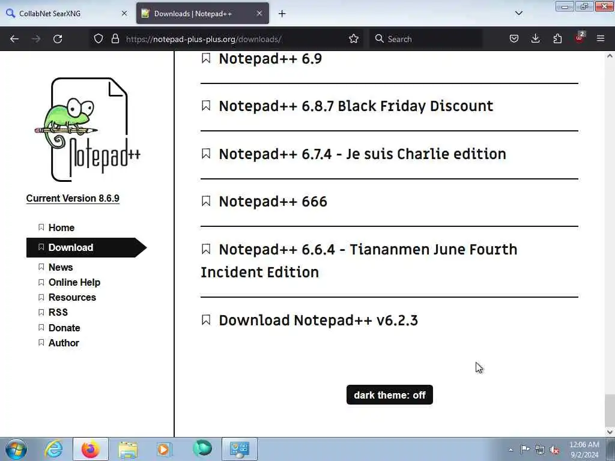Image resolution: width=615 pixels, height=461 pixels.
Task: Select Download in the sidebar menu
Action: coord(86,247)
